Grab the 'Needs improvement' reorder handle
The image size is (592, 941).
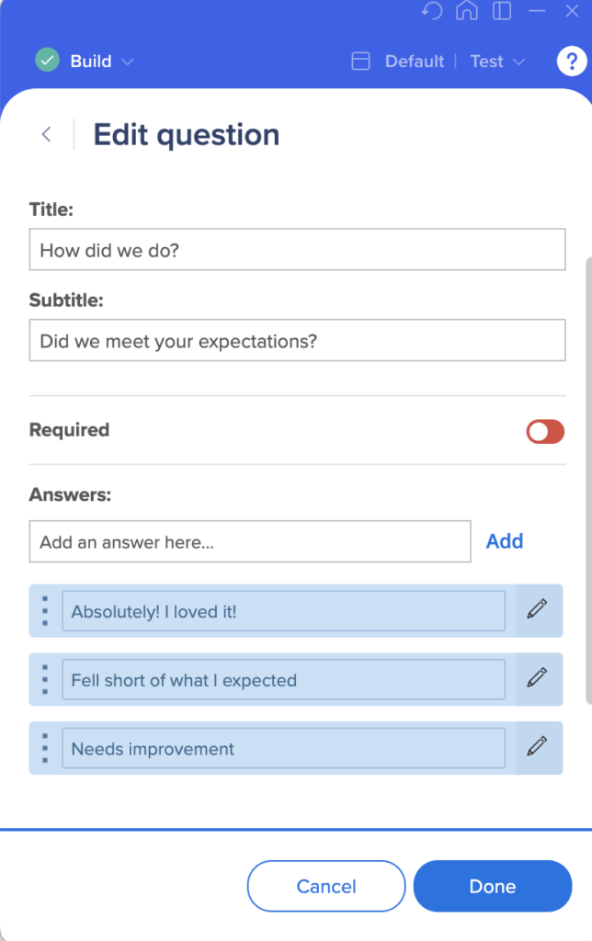44,747
